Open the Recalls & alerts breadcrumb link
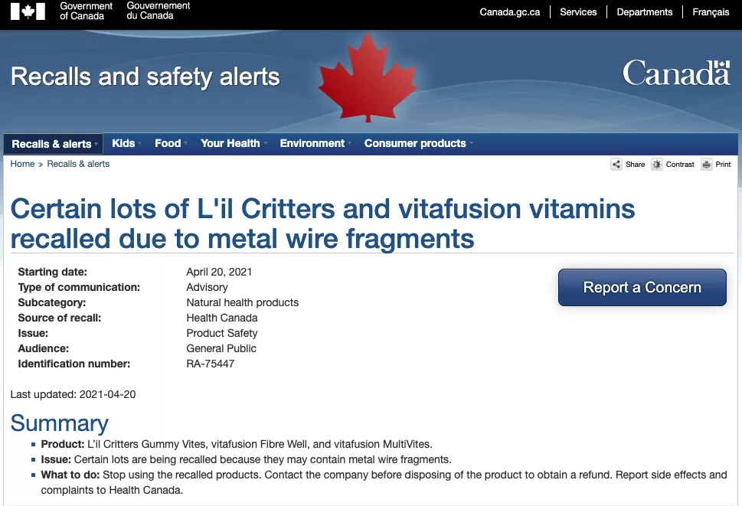The height and width of the screenshot is (506, 742). (x=78, y=164)
